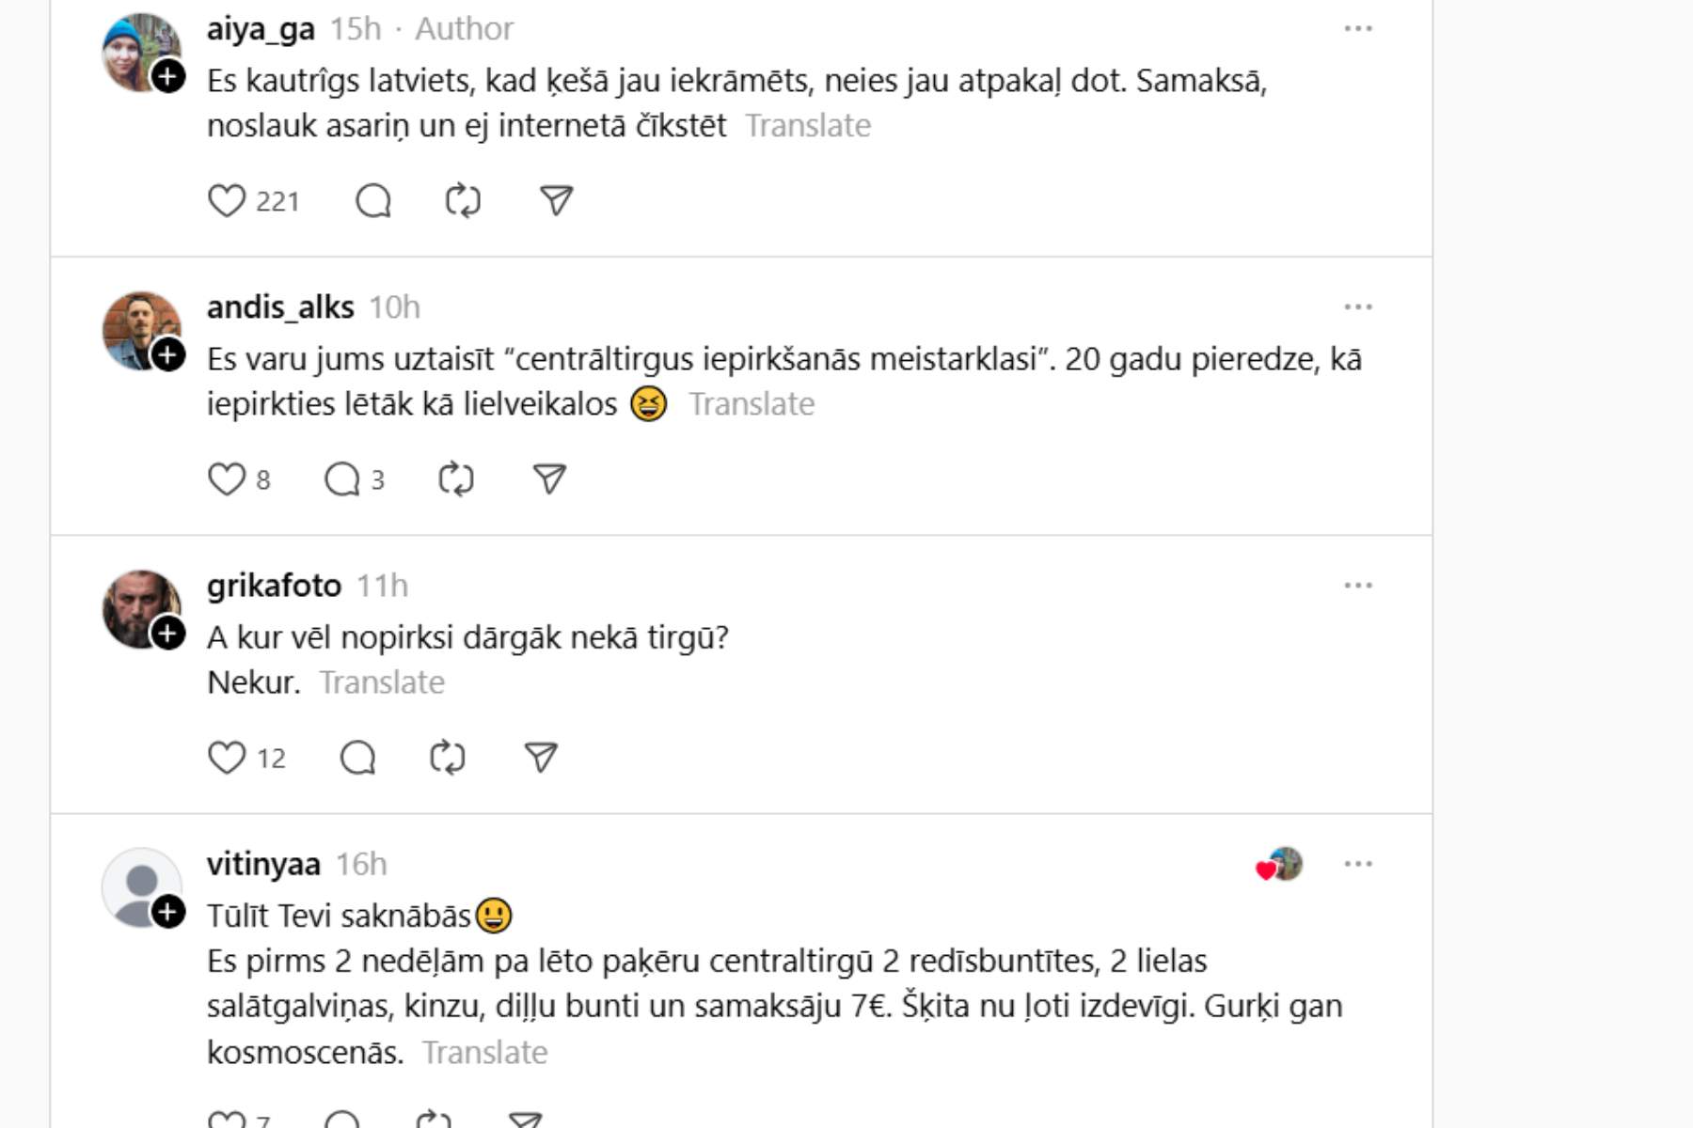Repost aiya_ga's comment
The height and width of the screenshot is (1128, 1693).
tap(463, 201)
